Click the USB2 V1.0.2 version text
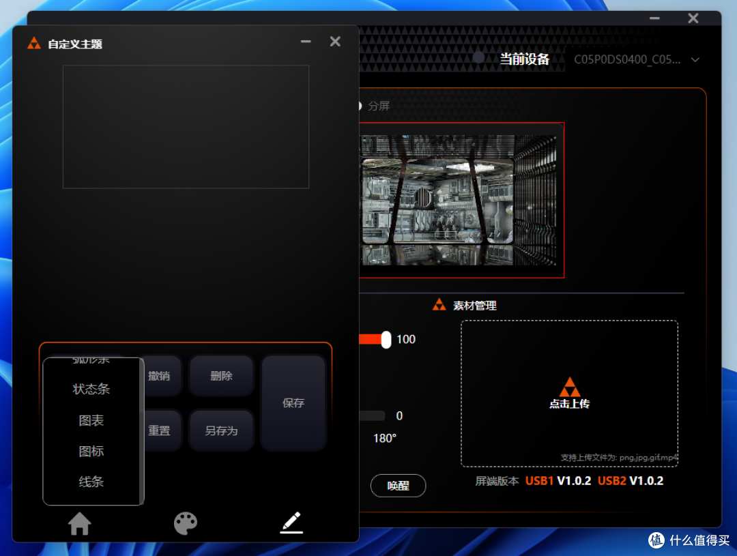Screen dimensions: 737x556 (x=631, y=481)
